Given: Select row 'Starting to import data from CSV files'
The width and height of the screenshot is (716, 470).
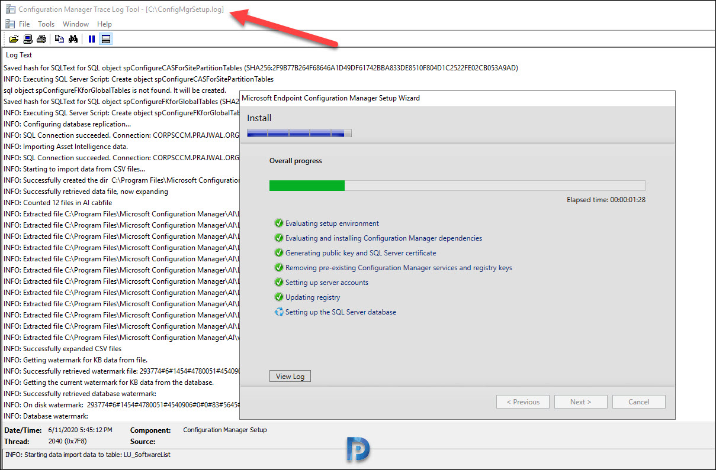Looking at the screenshot, I should pyautogui.click(x=75, y=169).
